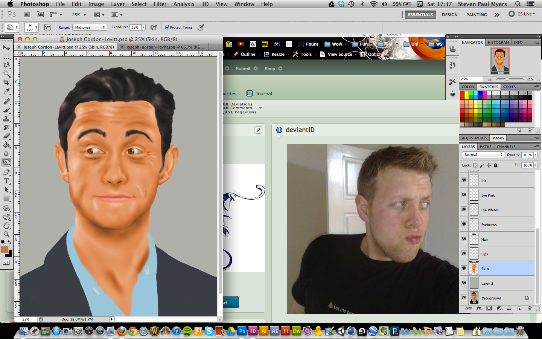Hide the Eyebrows layer

[464, 224]
